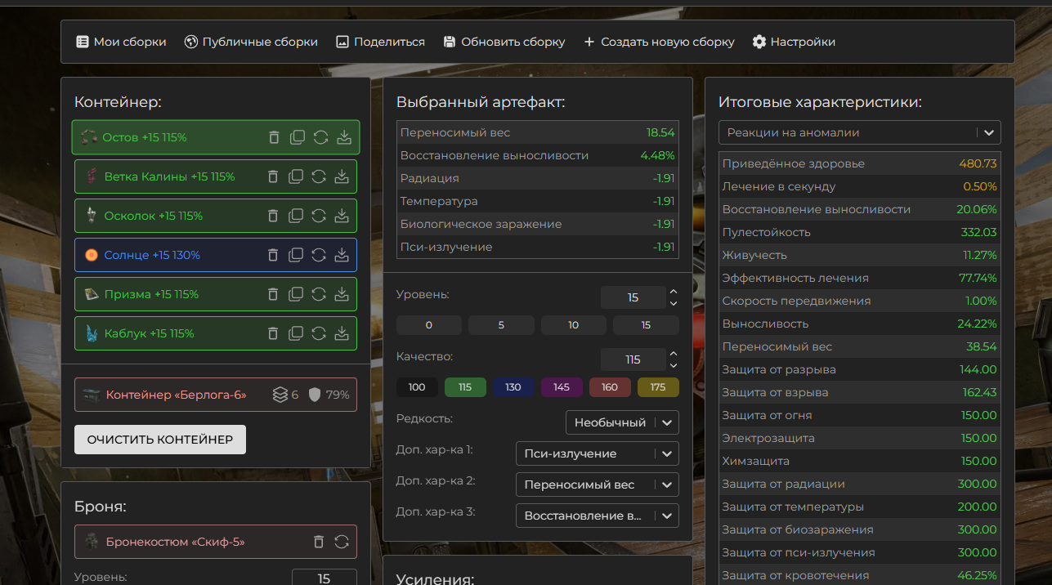Duplicate the Ветка Калины artifact
Screen dimensions: 1052x585
tap(296, 176)
